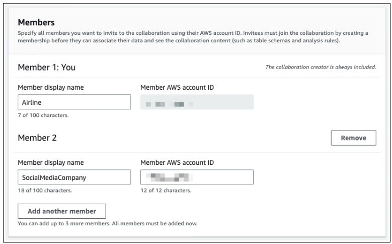Screen dimensions: 392x244
Task: Click Member 2's Member display name label
Action: 50,162
